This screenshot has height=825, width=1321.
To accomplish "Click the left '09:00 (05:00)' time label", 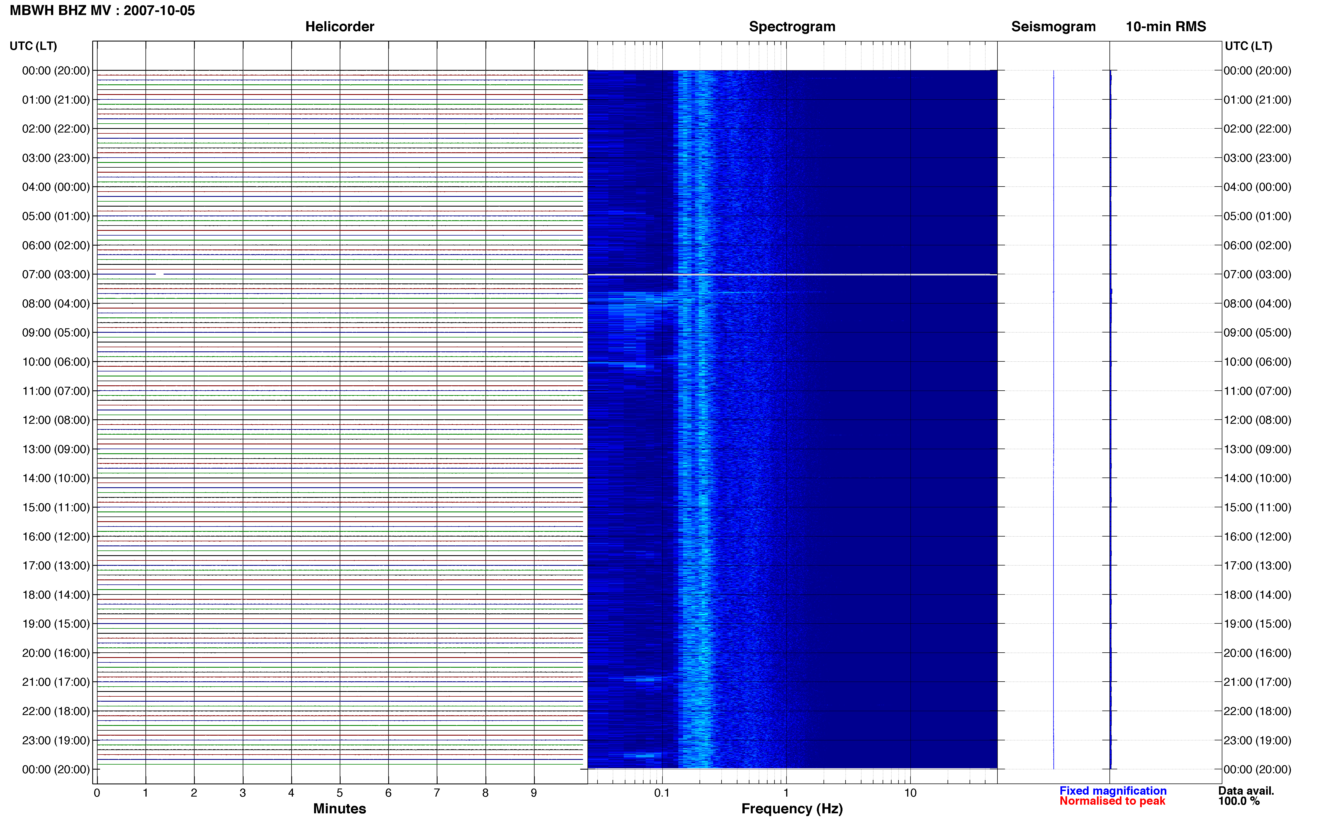I will (56, 333).
